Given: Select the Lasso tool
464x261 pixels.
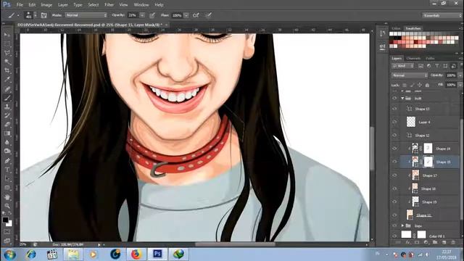Looking at the screenshot, I should pos(7,53).
